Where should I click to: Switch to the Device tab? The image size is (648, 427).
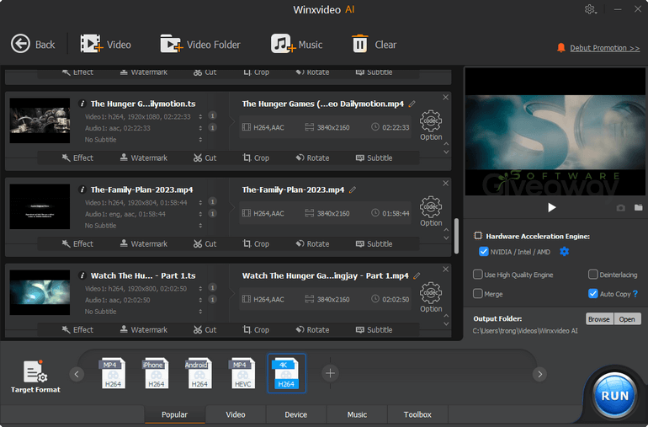296,414
